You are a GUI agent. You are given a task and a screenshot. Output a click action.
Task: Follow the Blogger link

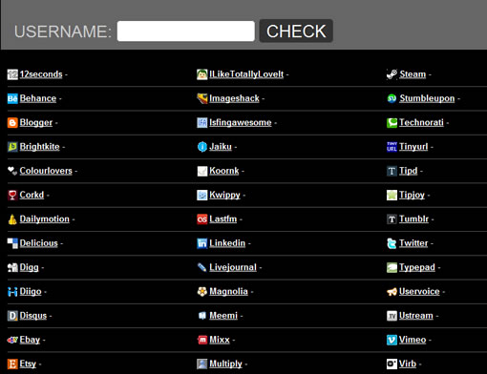click(36, 123)
